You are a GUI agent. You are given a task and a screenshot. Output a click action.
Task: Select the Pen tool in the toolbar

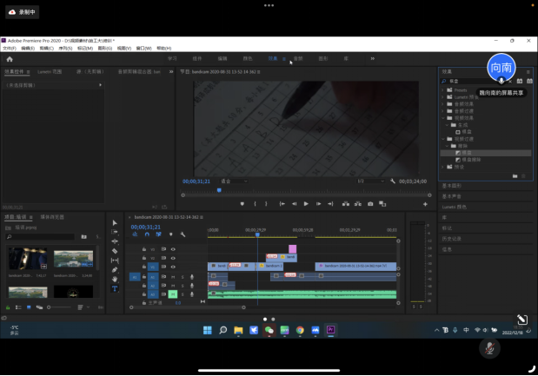pos(115,270)
